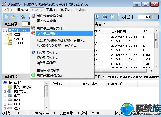
Task: Choose 制作多重启动光碟 menu entry
Action: click(62, 75)
